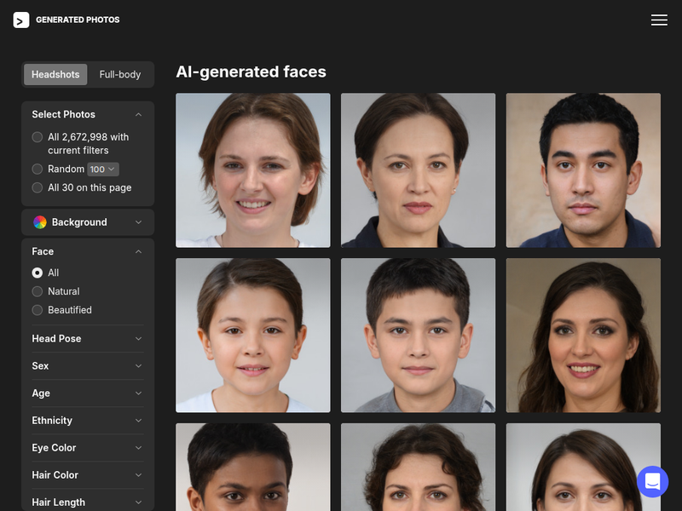Expand the Head Pose filter

(88, 338)
